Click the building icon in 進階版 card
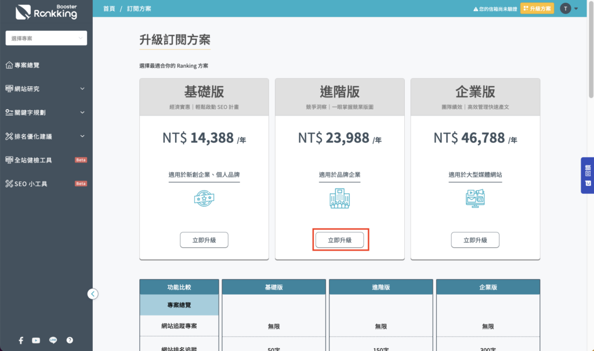Viewport: 594px width, 351px height. point(339,199)
